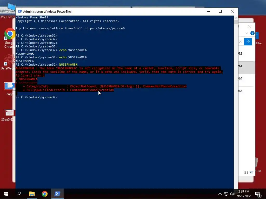
Task: Maximize the PowerShell window
Action: point(220,11)
